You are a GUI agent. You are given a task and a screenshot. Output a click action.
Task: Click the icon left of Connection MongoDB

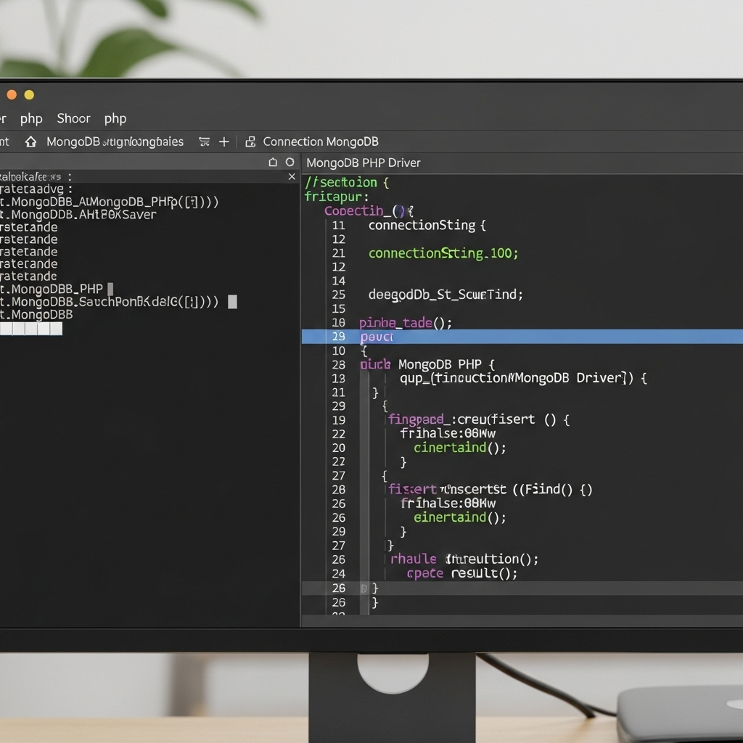coord(250,141)
